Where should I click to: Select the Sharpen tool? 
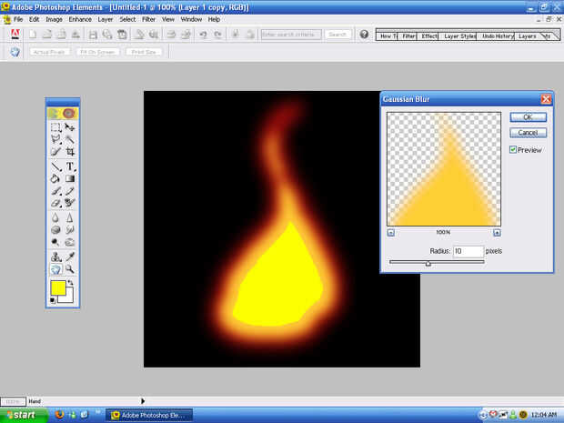click(x=70, y=217)
